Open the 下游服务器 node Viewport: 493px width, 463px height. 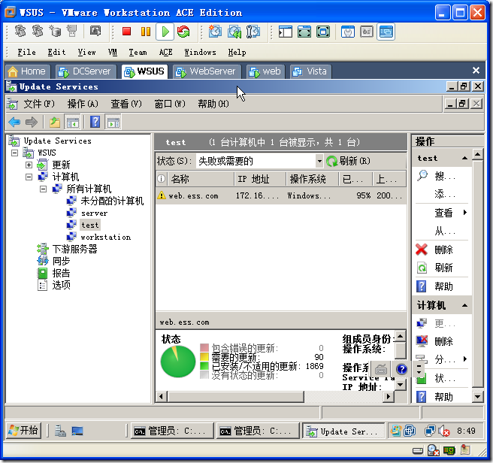pos(74,249)
